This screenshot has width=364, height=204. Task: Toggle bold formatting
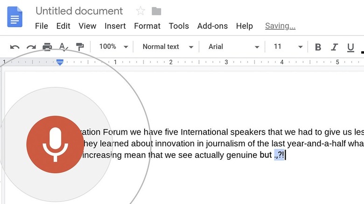click(318, 47)
